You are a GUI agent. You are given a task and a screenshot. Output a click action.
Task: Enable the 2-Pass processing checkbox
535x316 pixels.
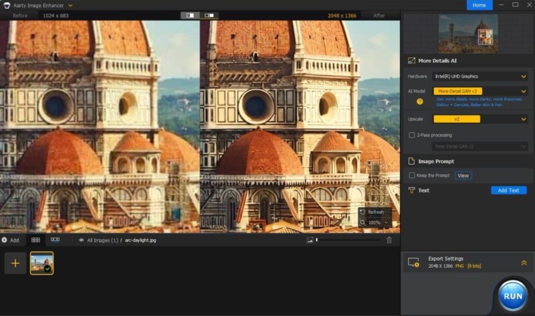(x=412, y=135)
